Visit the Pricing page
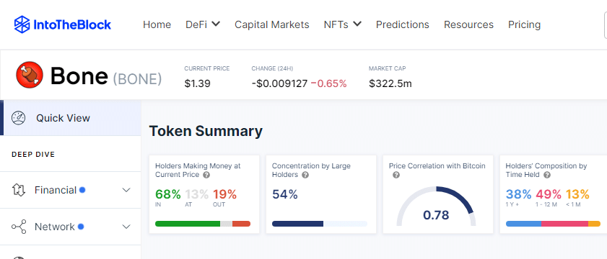607x259 pixels. 524,24
